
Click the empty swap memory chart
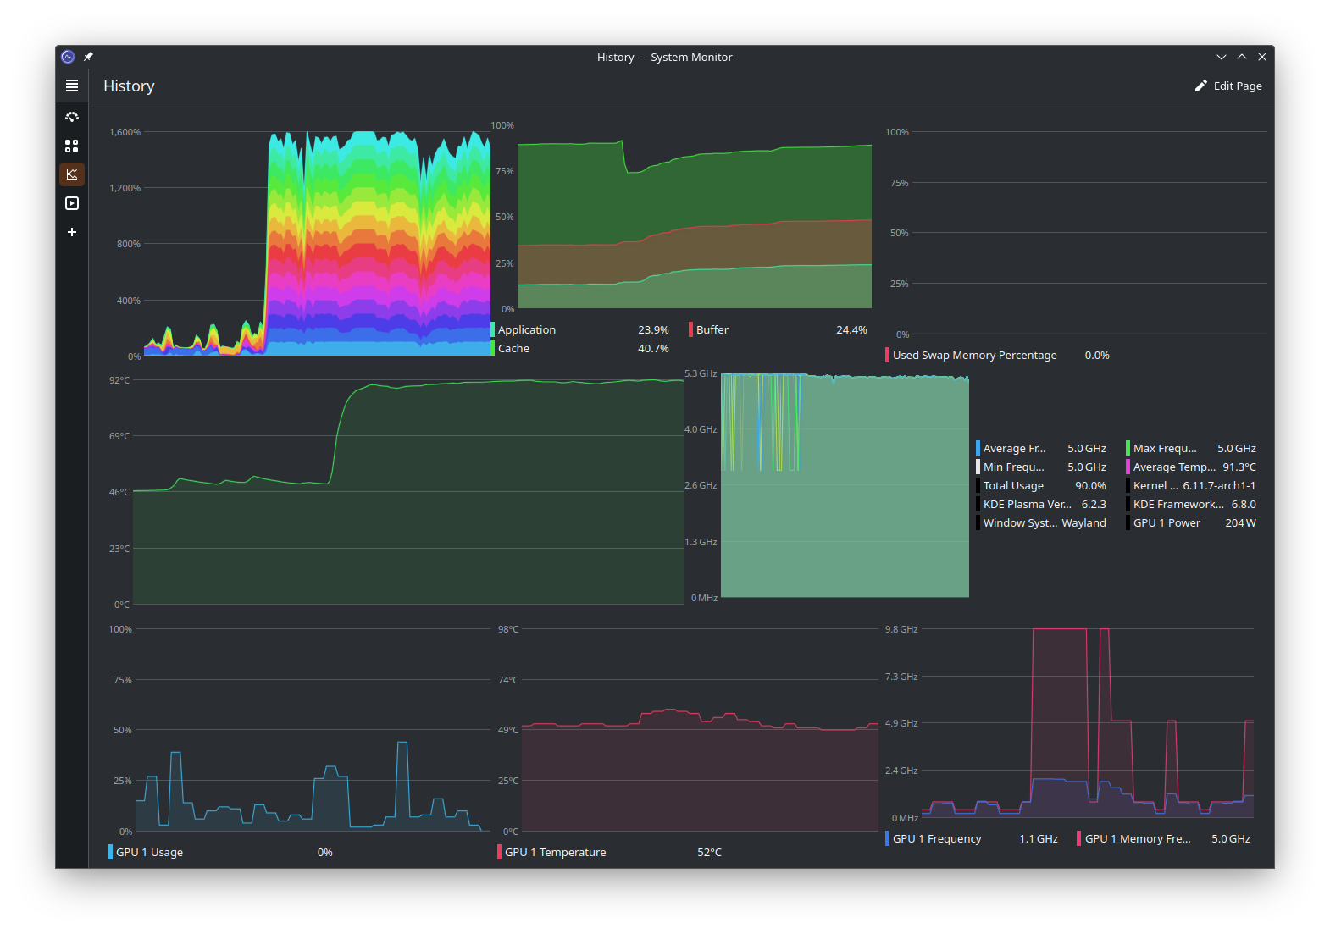pos(1089,233)
